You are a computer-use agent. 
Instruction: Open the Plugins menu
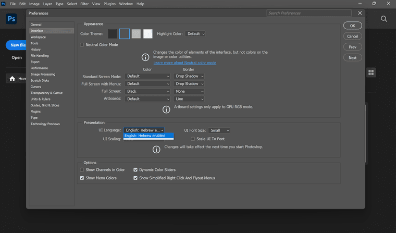tap(109, 4)
